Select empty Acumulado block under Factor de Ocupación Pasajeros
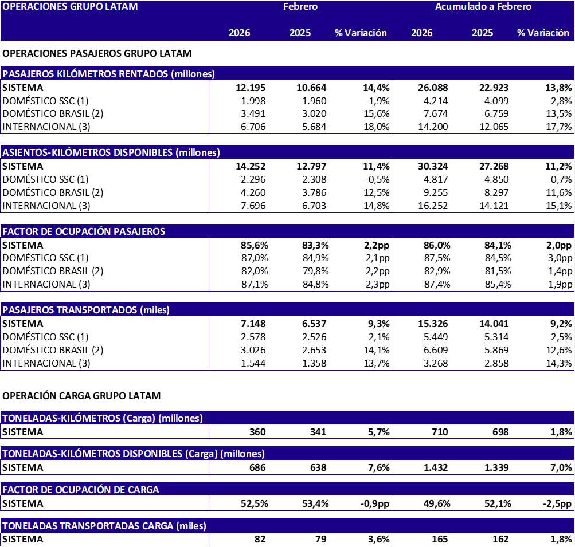The height and width of the screenshot is (547, 575). 483,264
